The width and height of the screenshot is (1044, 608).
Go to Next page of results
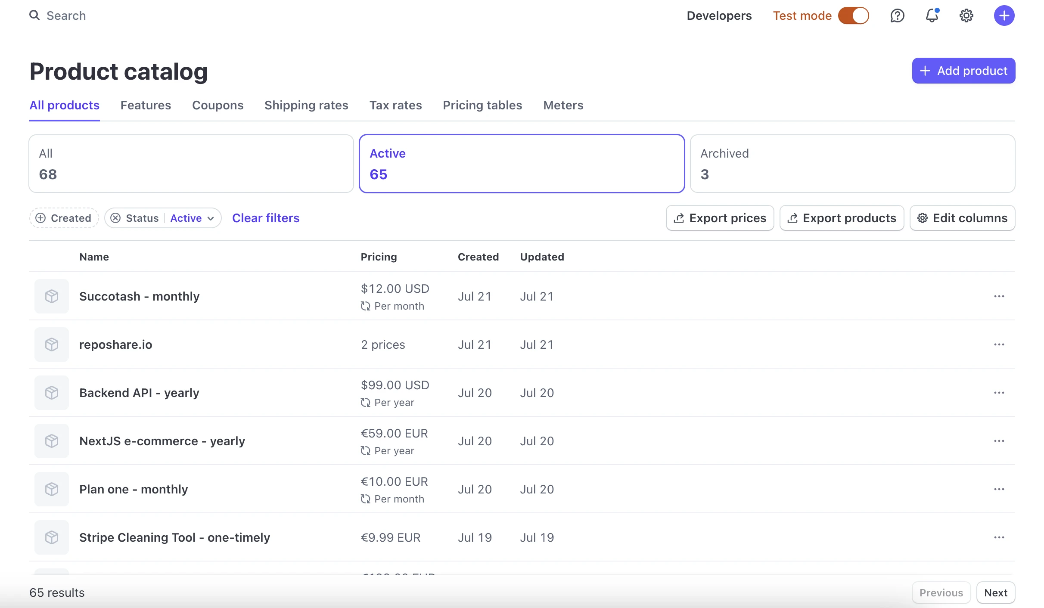pyautogui.click(x=996, y=592)
